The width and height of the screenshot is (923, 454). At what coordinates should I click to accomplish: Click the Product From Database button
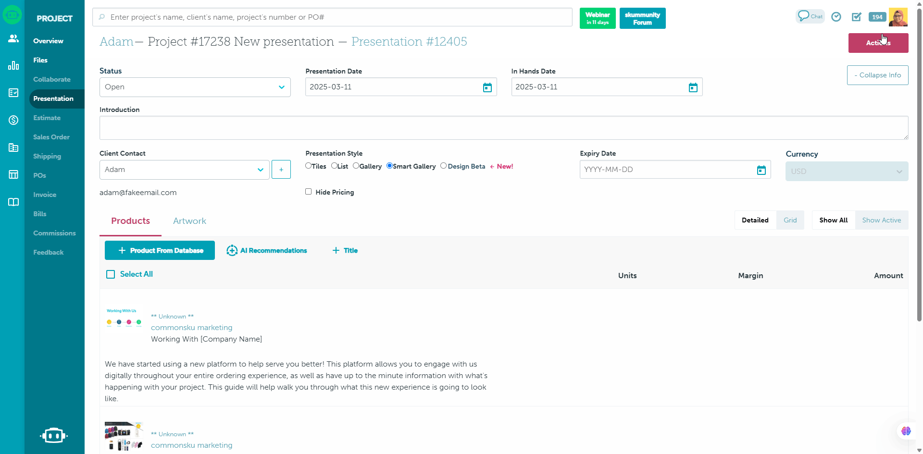pyautogui.click(x=160, y=250)
